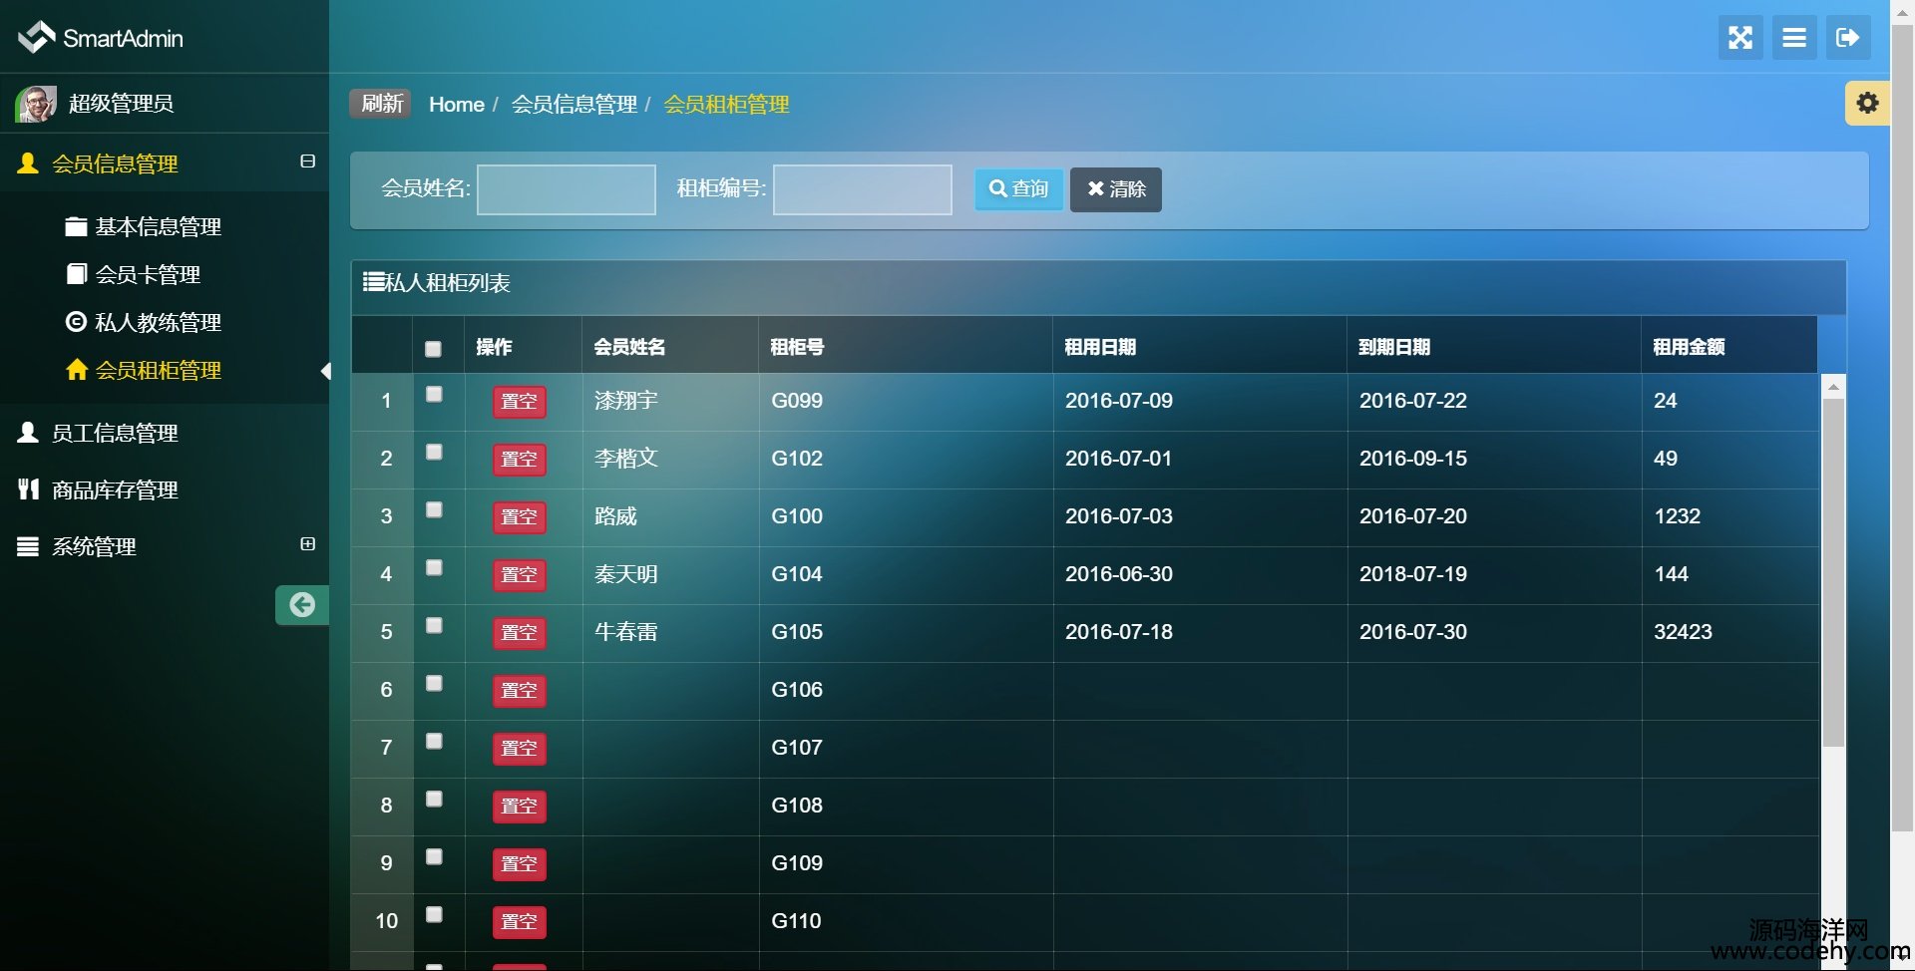Image resolution: width=1915 pixels, height=971 pixels.
Task: Click the 刷新 refresh button
Action: 381,104
